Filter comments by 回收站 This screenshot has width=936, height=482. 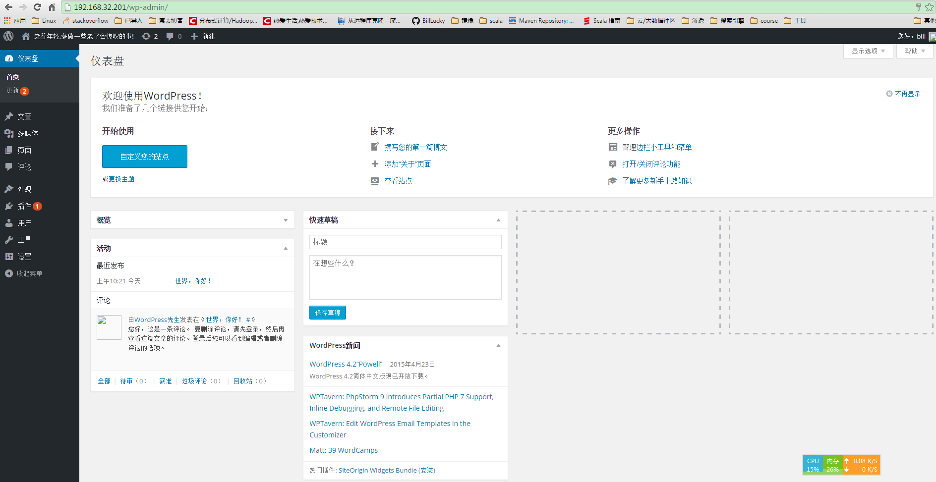tap(243, 381)
